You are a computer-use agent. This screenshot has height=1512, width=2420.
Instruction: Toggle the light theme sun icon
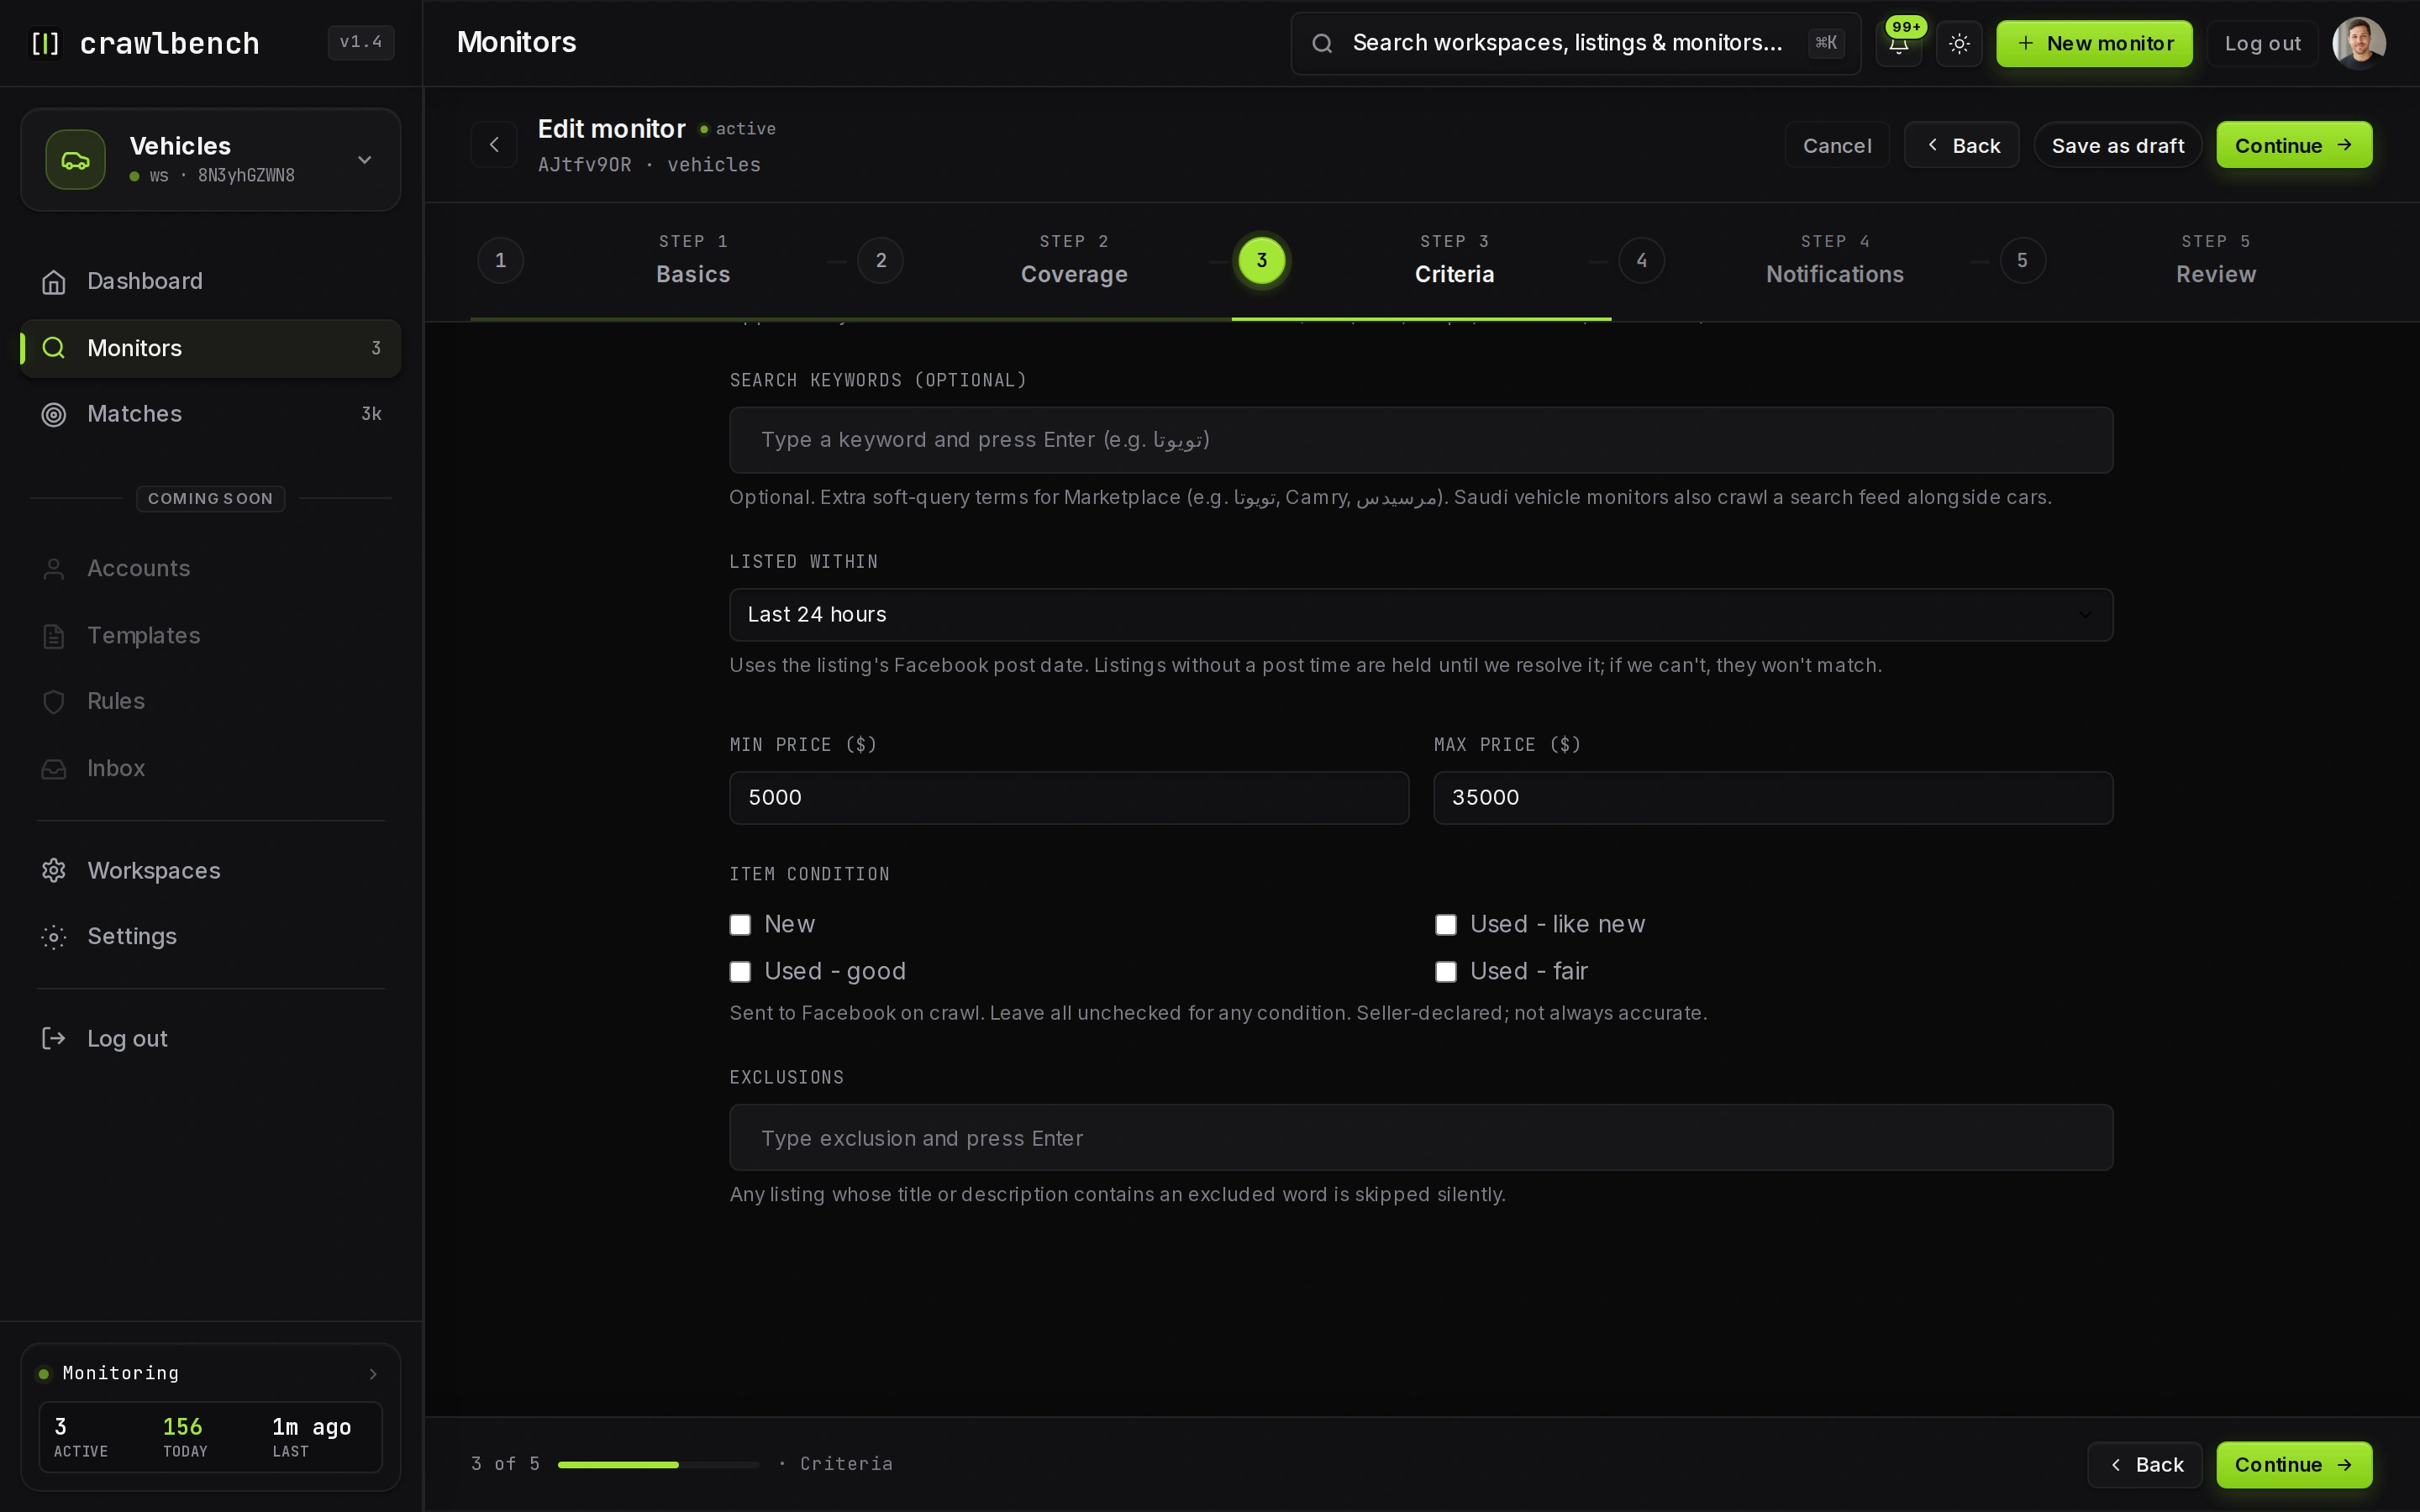(1959, 44)
